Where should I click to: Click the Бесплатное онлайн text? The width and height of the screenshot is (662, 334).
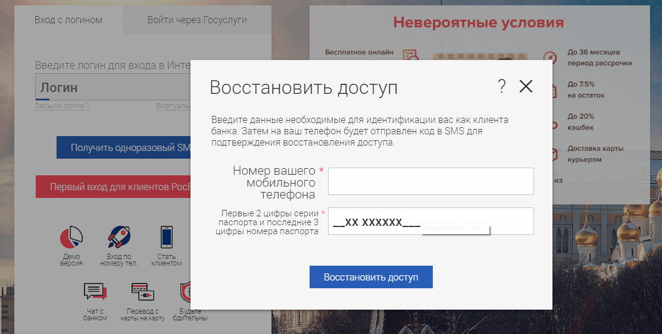coord(360,52)
